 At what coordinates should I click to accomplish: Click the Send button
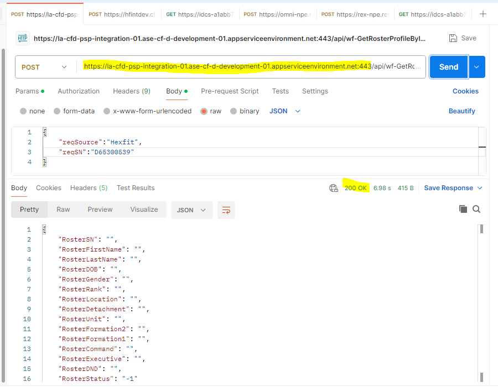pyautogui.click(x=449, y=66)
